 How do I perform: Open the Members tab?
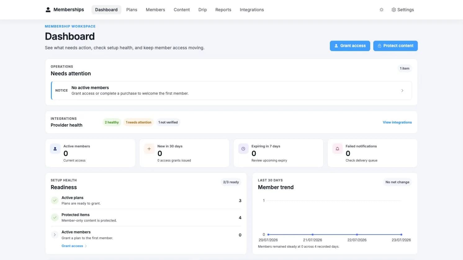155,10
